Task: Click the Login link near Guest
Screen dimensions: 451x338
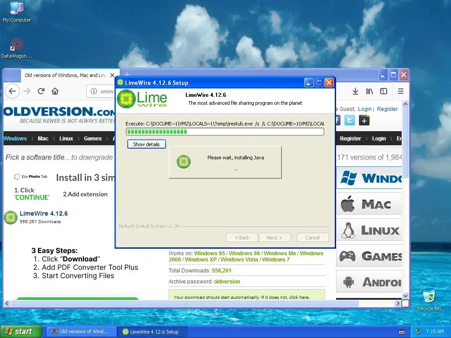Action: point(365,109)
